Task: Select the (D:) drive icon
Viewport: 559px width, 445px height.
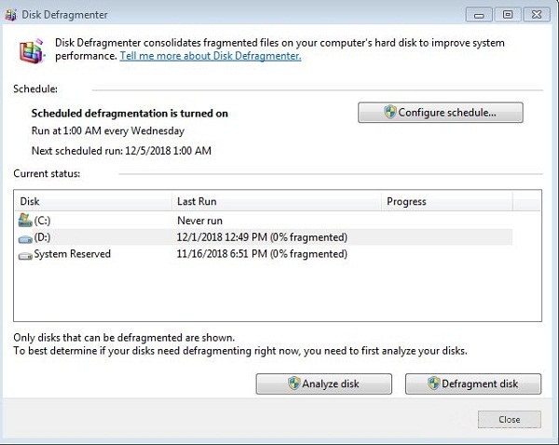Action: coord(25,237)
